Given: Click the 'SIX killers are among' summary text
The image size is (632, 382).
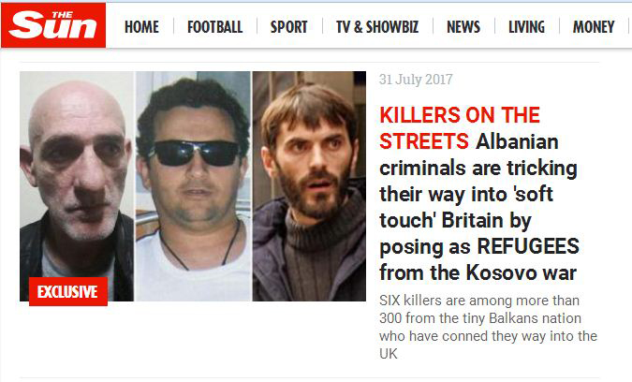Looking at the screenshot, I should click(x=488, y=327).
